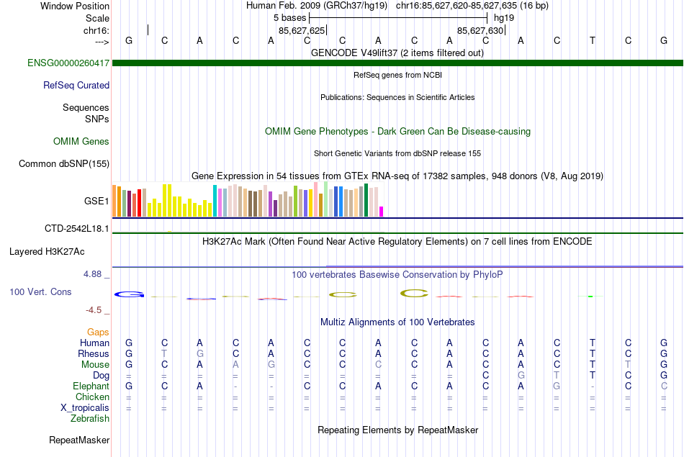Click the 4.88 PhyloP upper scale value
684x457 pixels.
[92, 274]
